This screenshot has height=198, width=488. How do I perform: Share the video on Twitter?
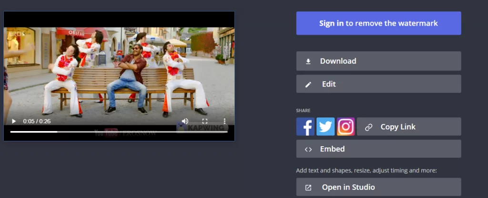point(325,127)
